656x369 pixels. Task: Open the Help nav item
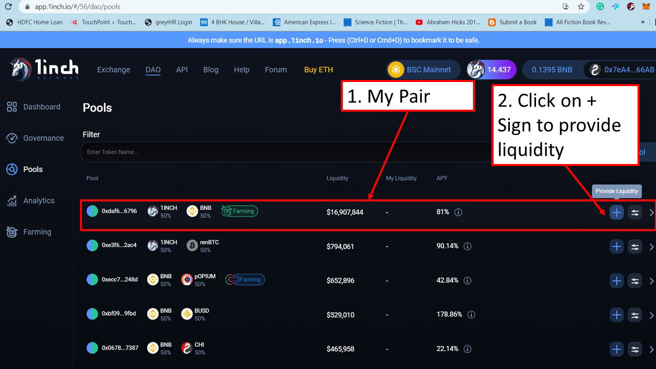[x=242, y=70]
